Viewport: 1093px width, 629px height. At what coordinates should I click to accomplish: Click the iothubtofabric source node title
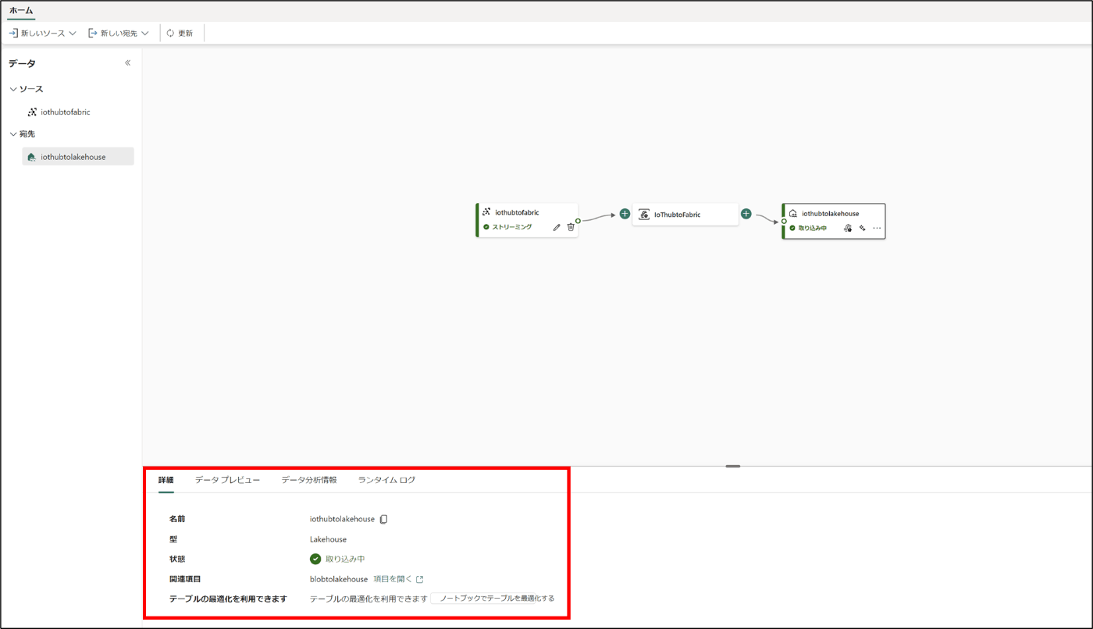517,212
